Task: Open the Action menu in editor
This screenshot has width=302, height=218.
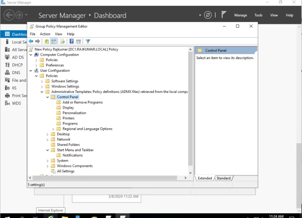Action: [x=45, y=34]
